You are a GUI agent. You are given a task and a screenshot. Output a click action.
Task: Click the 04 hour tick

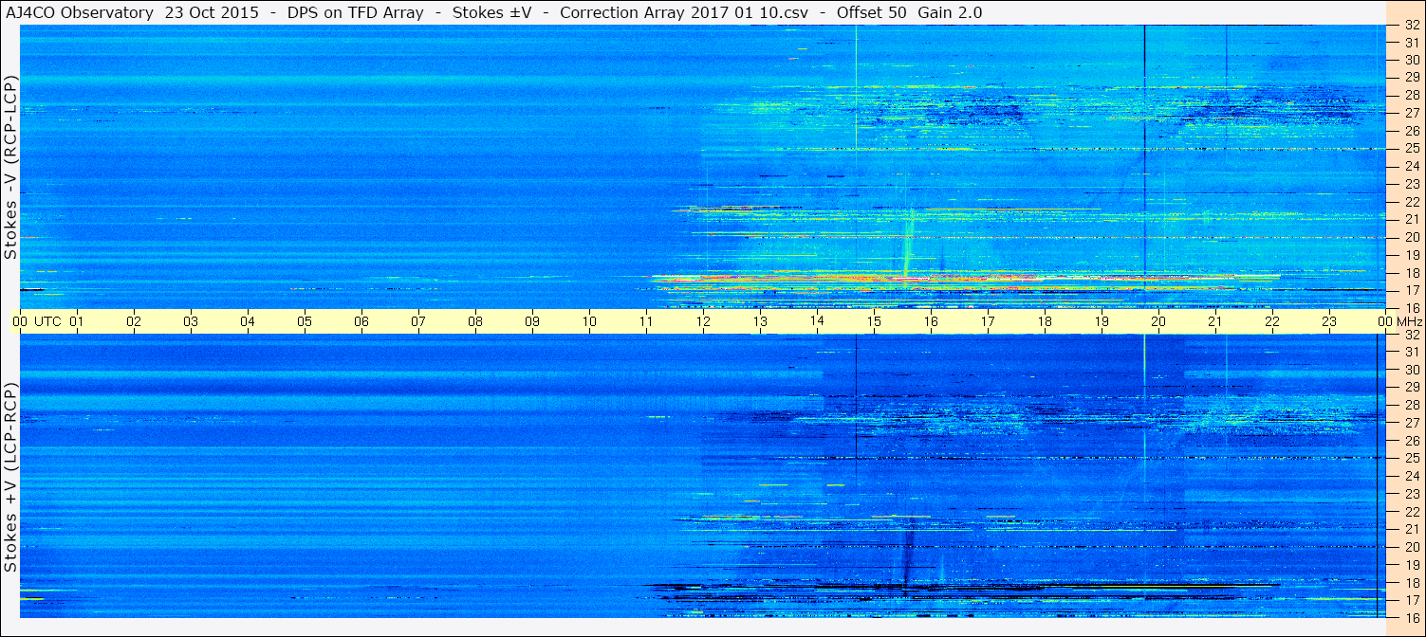(248, 321)
